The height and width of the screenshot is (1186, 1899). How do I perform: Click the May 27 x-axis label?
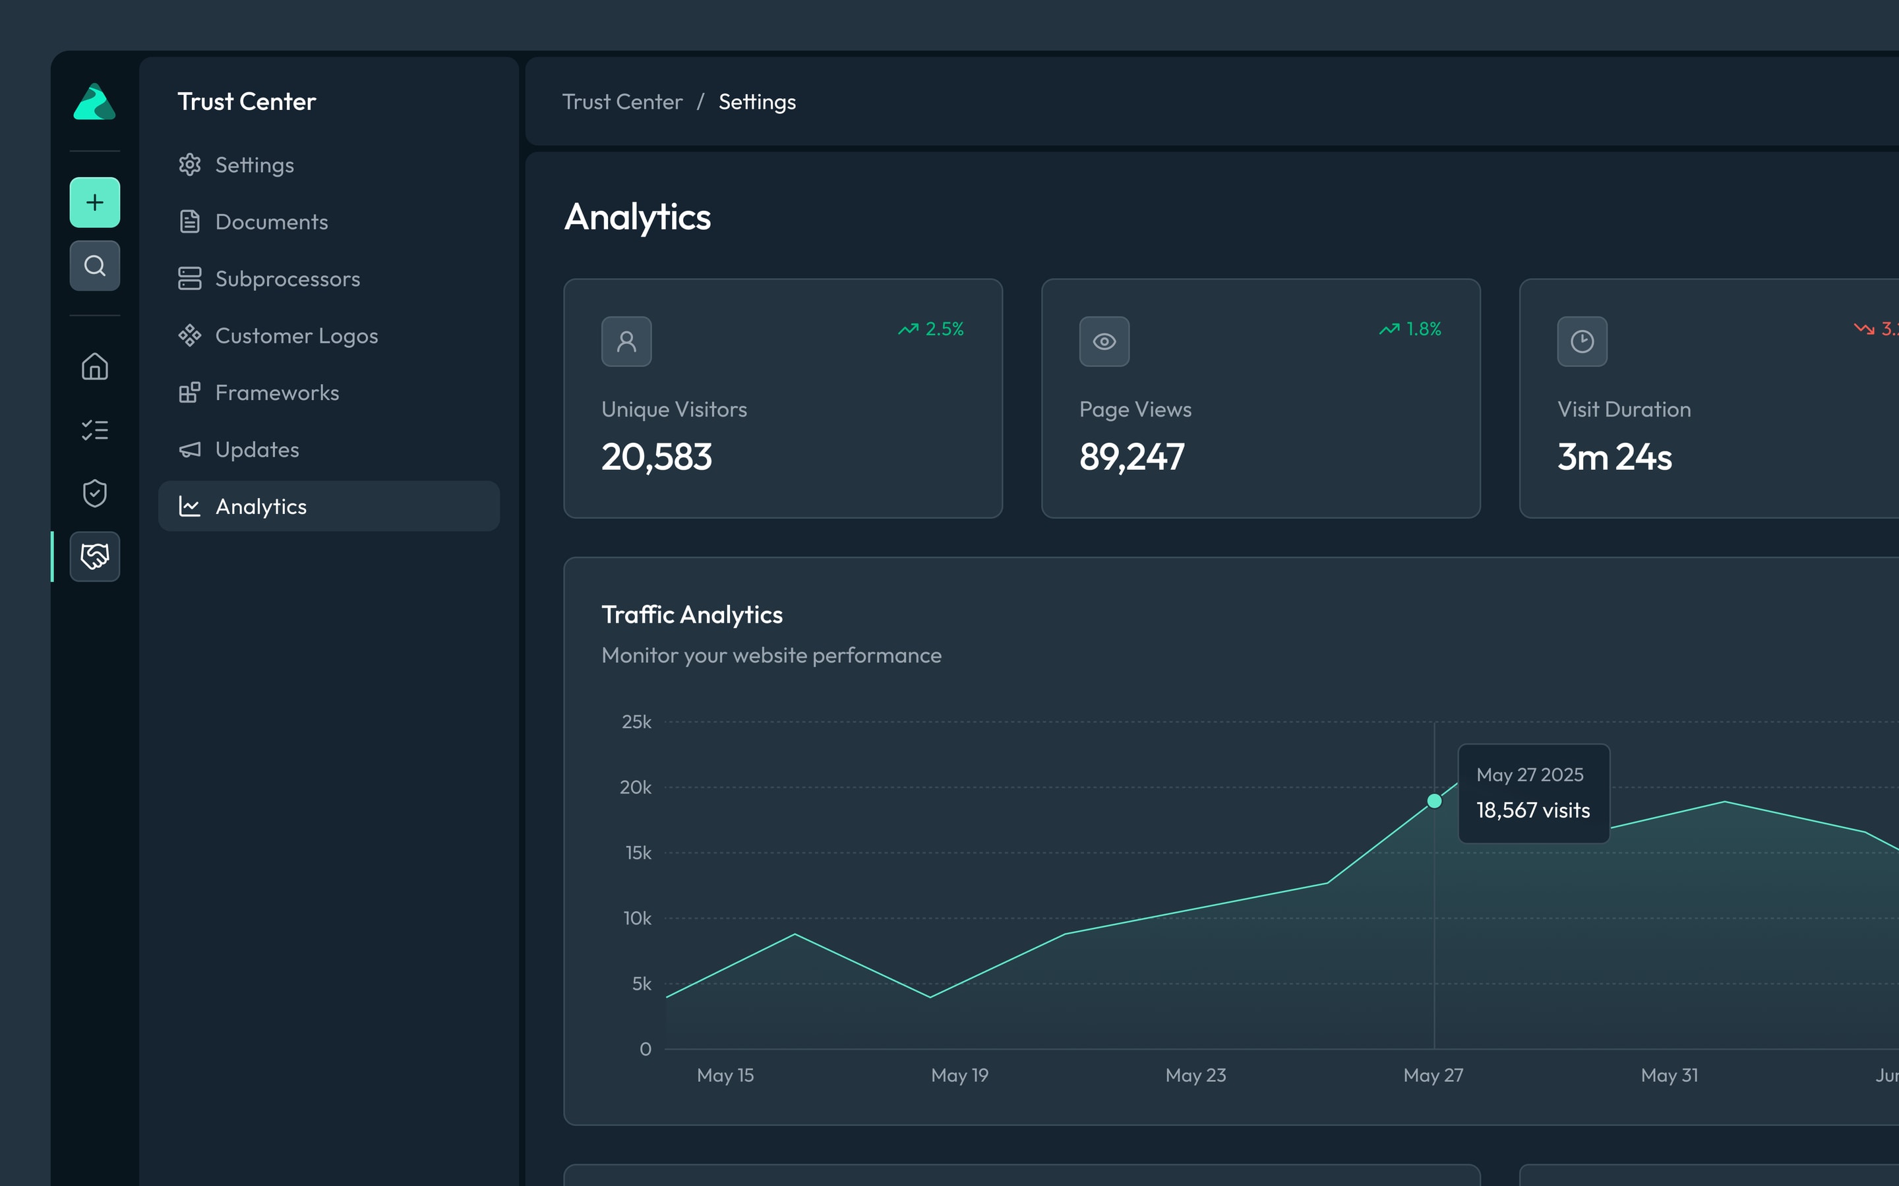(1433, 1075)
